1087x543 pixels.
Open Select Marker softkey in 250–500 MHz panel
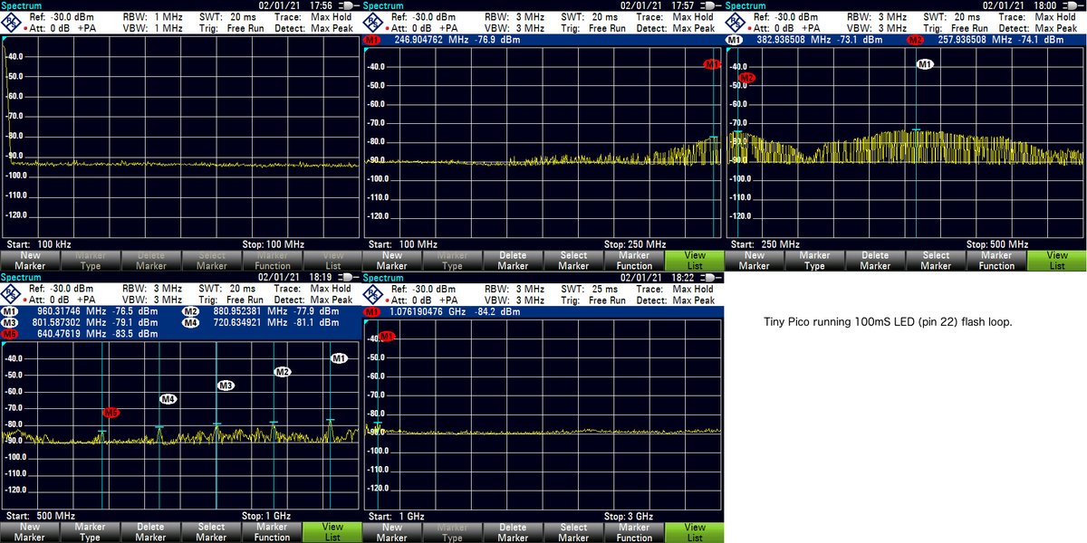(x=936, y=261)
